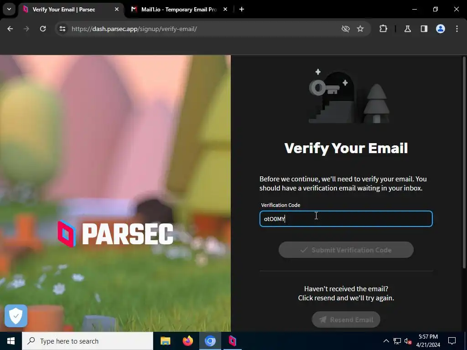Switch to Verify Your Email Parsec tab
Image resolution: width=467 pixels, height=350 pixels.
point(72,10)
